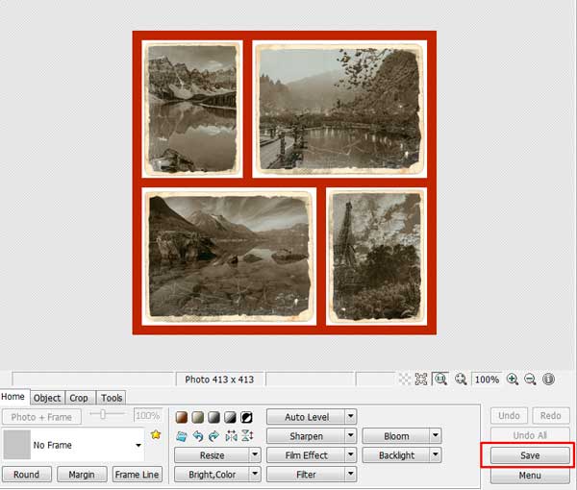This screenshot has width=577, height=490.
Task: Click the blue Rotate Arbitrary photo icon
Action: (x=182, y=436)
